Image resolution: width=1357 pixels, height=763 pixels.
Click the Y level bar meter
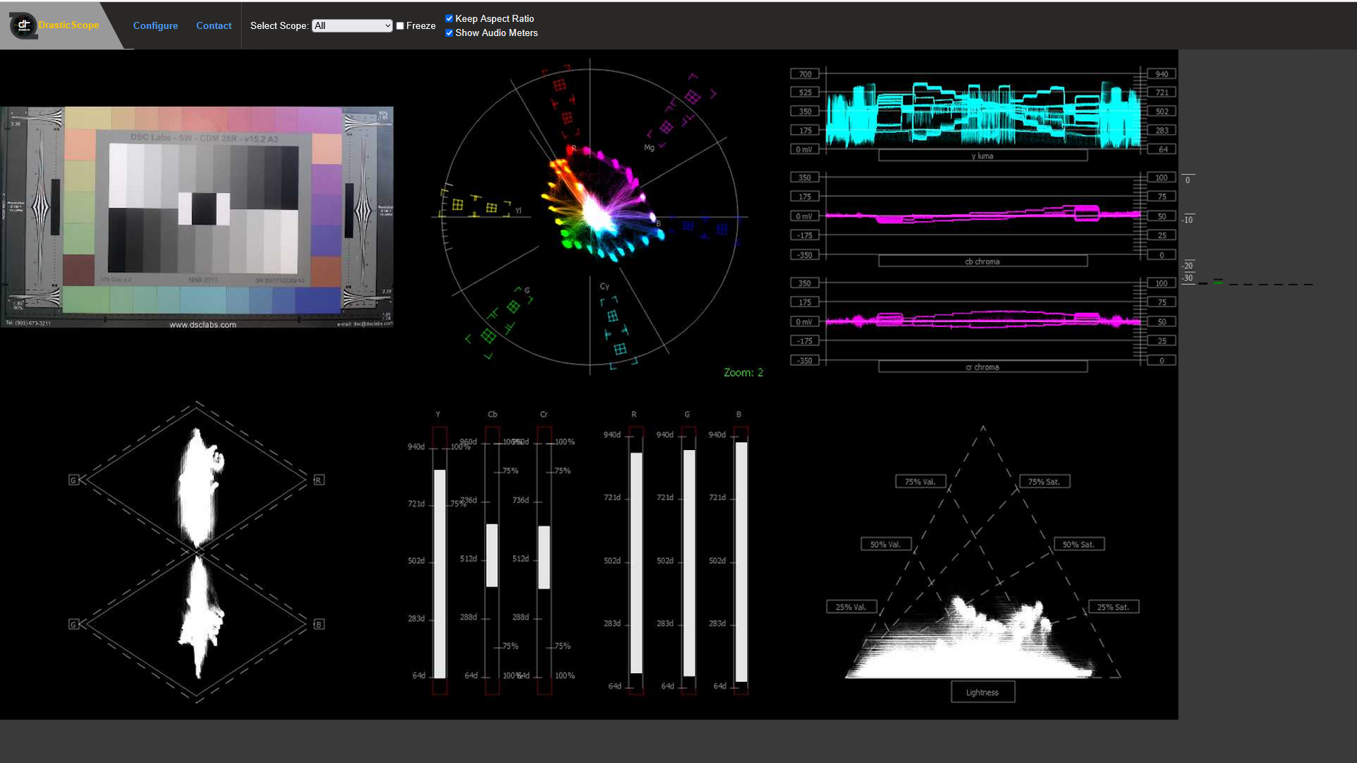(440, 560)
